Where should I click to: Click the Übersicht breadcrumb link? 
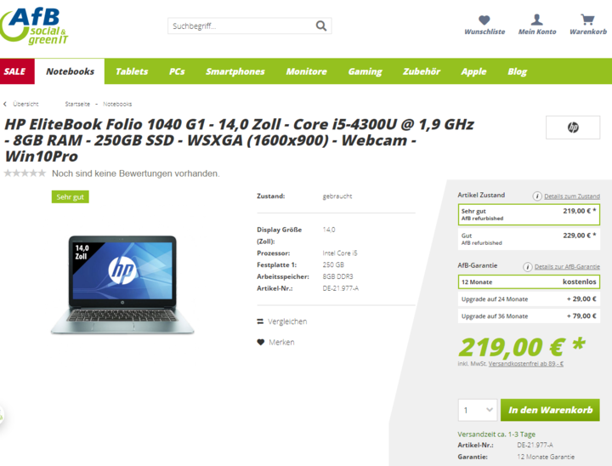(x=25, y=104)
